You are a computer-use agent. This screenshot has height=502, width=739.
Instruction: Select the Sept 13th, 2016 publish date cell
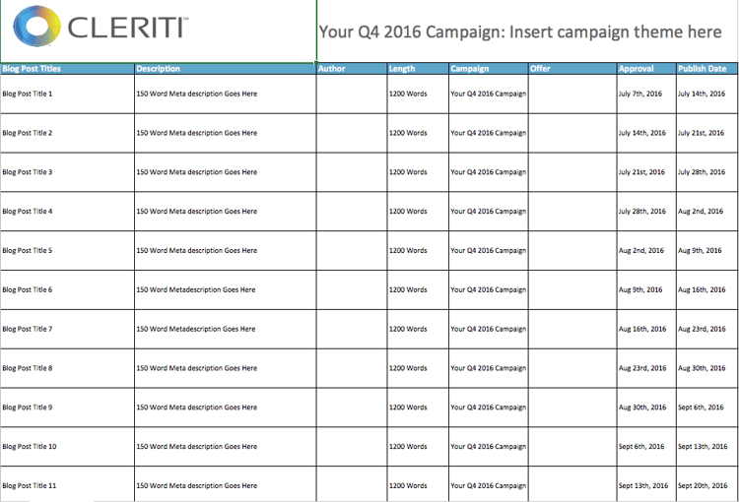706,447
